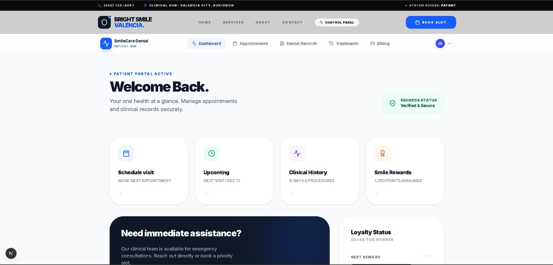Open the Services nav link
Viewport: 553px width, 265px height.
(233, 22)
